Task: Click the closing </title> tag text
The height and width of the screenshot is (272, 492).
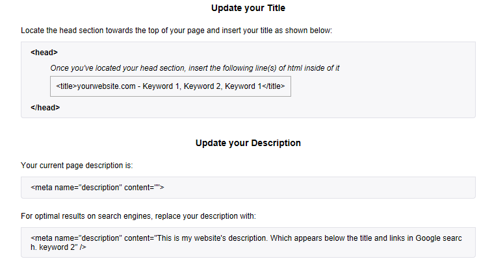Action: pyautogui.click(x=272, y=86)
